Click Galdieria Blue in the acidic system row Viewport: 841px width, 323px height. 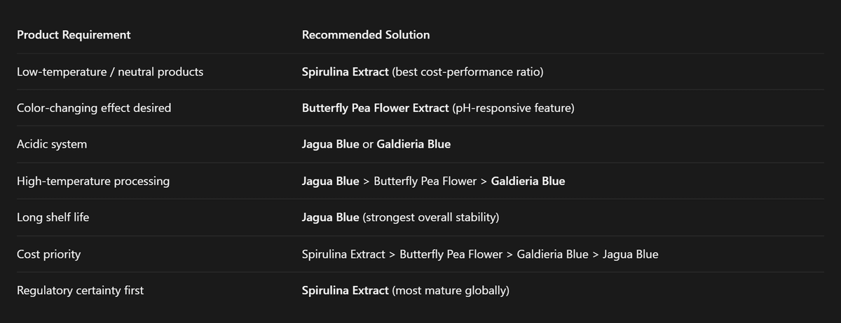[413, 144]
